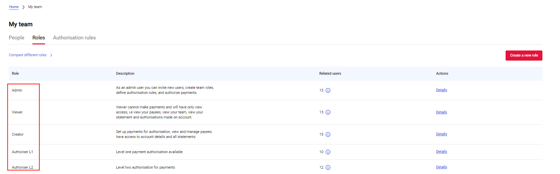Show Details for Authoriser L1

point(441,151)
